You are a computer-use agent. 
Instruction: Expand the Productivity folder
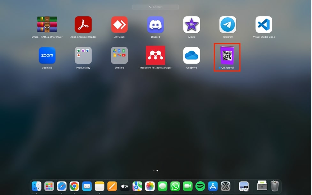[83, 56]
